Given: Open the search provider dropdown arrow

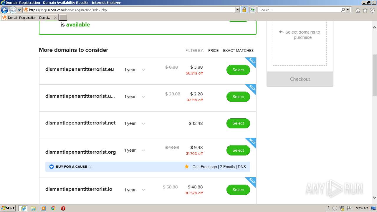Looking at the screenshot, I should coord(348,10).
